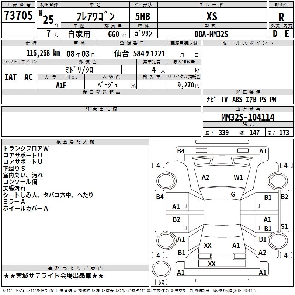Select the 検査員記入欄 section header
The width and height of the screenshot is (295, 295).
(75, 142)
